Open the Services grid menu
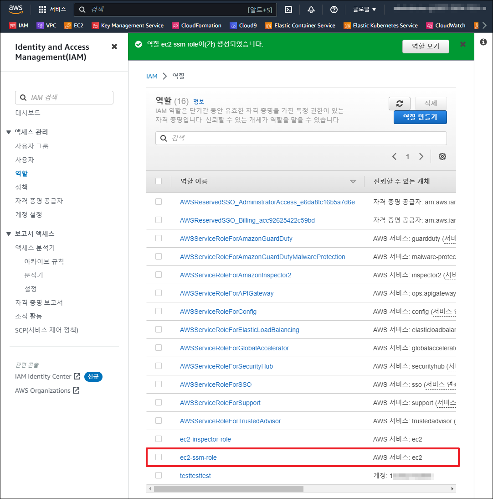 (x=52, y=10)
